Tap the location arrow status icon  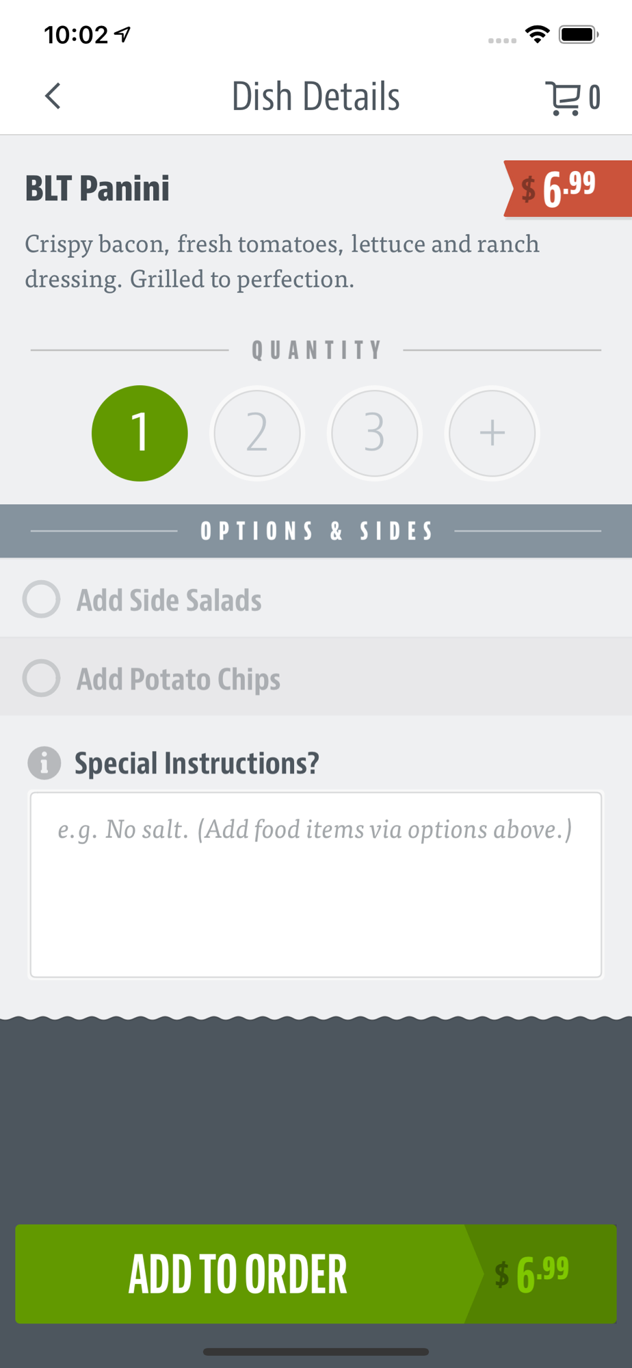[122, 34]
